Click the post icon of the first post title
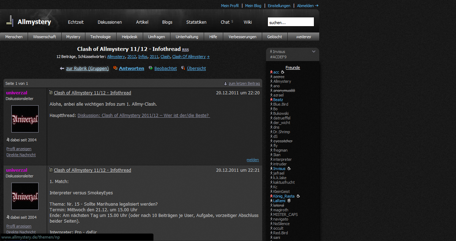 [x=51, y=92]
